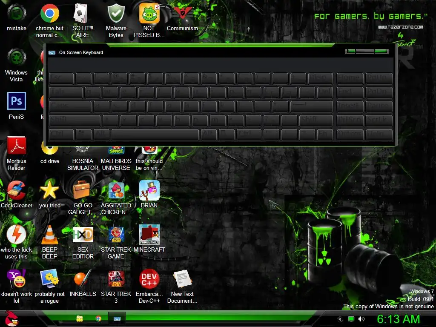The height and width of the screenshot is (327, 436).
Task: Launch the 'STAR TREK 3' icon
Action: coord(116,287)
